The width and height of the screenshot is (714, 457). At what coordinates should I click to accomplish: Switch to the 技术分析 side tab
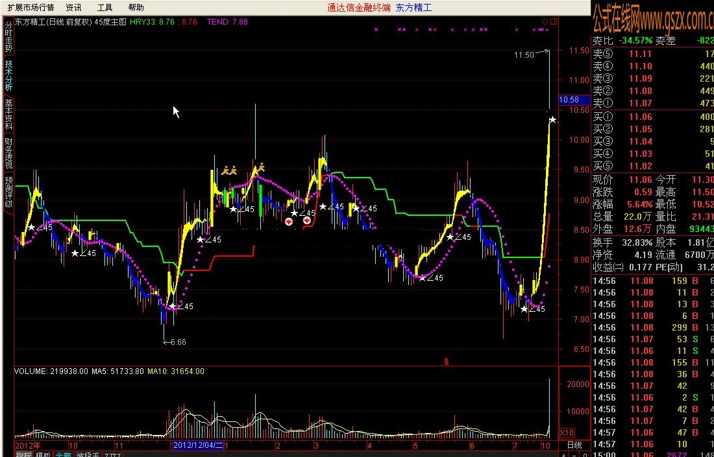[8, 75]
